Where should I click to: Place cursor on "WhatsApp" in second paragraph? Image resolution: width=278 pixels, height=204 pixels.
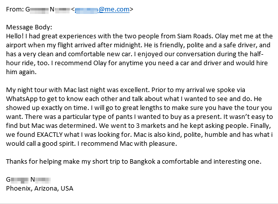22,99
